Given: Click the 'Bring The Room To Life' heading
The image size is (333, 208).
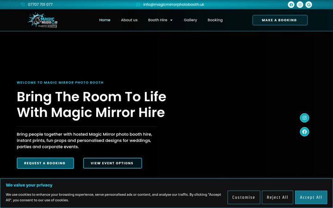Looking at the screenshot, I should (x=91, y=104).
